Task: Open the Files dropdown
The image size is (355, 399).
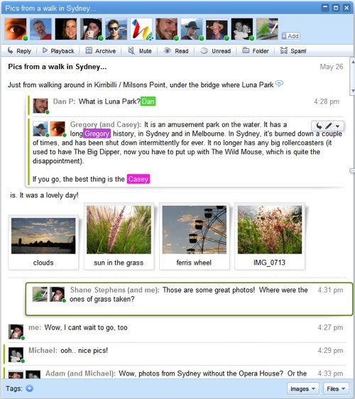Action: click(x=336, y=389)
